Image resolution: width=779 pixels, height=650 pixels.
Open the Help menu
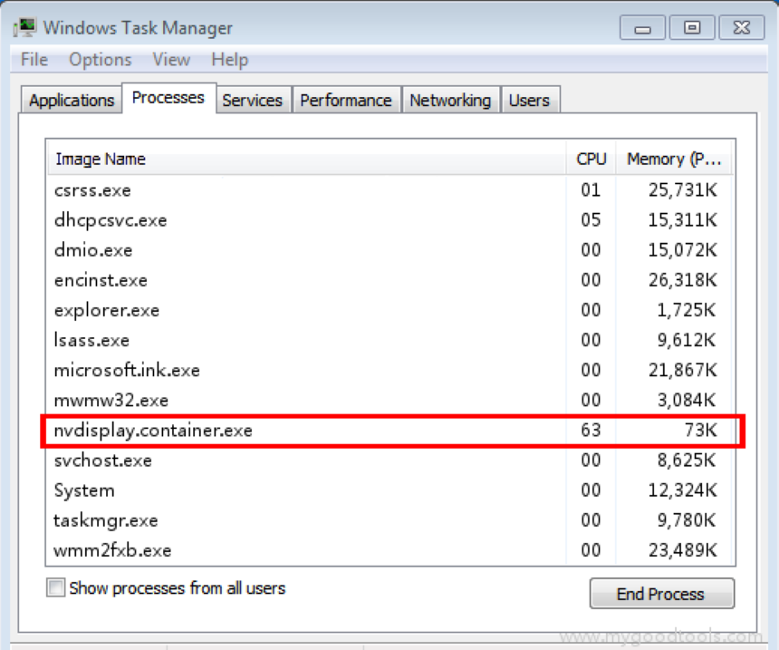(x=229, y=60)
